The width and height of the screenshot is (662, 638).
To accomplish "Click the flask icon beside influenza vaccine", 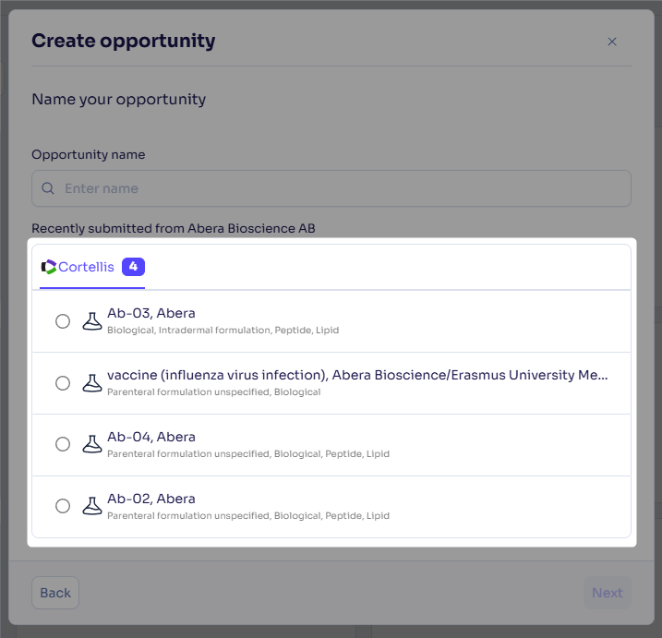I will 92,383.
